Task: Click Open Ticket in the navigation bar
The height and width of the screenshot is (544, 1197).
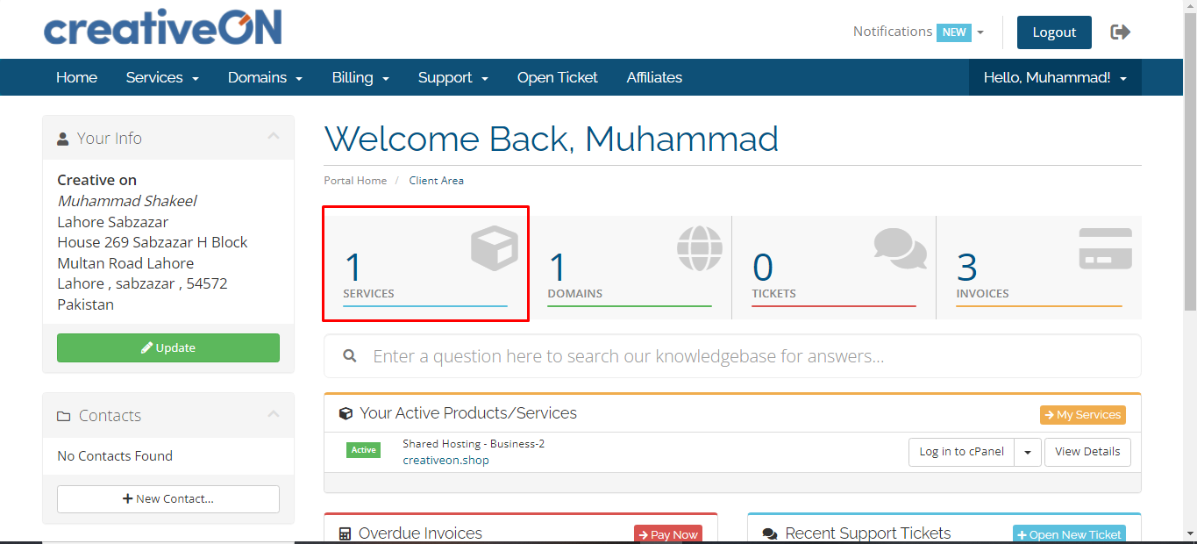Action: pos(557,77)
